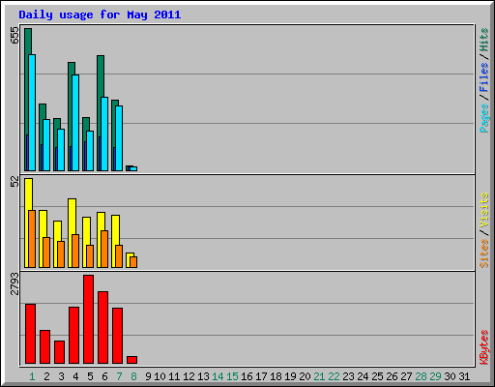This screenshot has height=387, width=495.
Task: Click the 655 axis maximum label
Action: [15, 36]
